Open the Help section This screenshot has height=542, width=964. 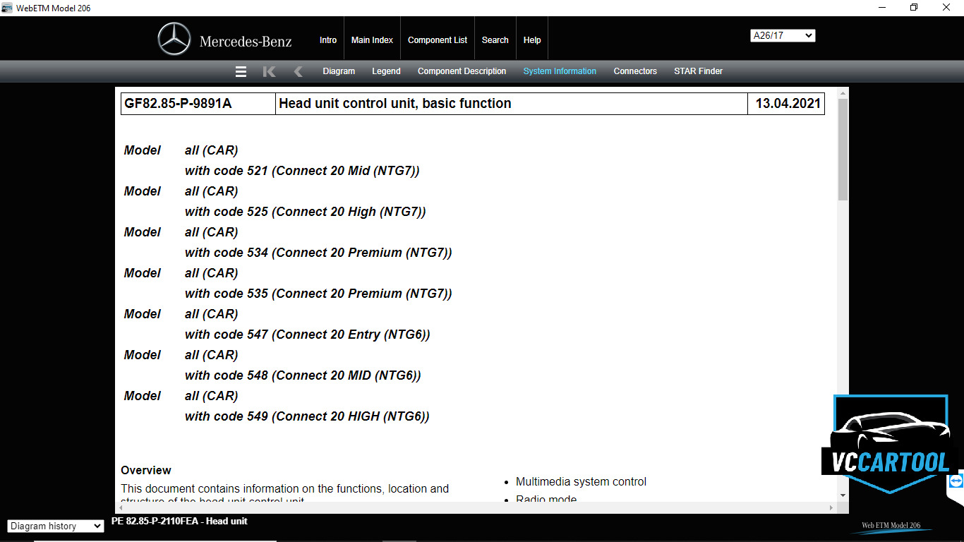(532, 40)
